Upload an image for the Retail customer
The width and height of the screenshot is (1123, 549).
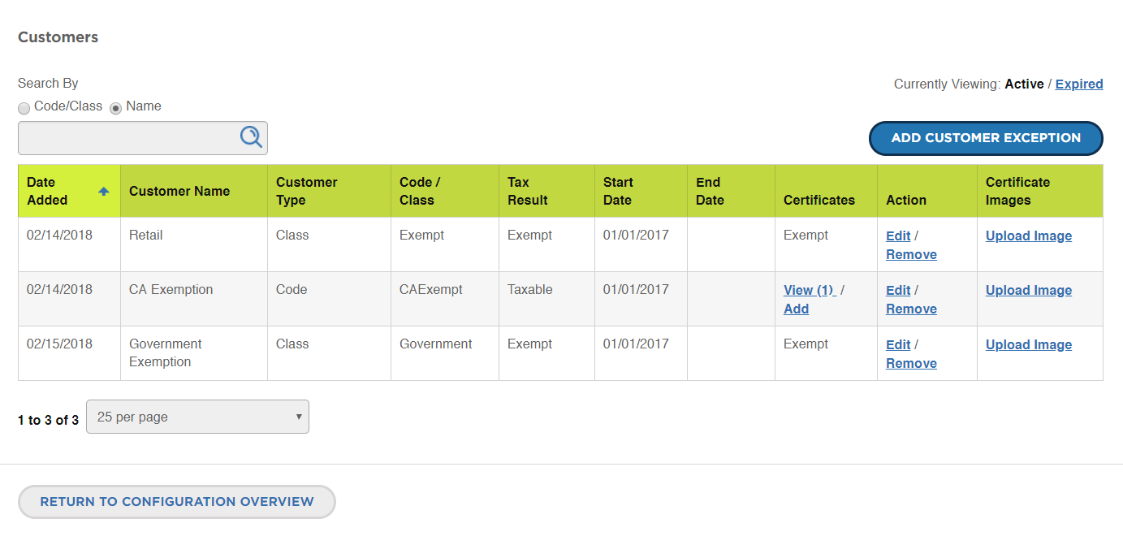(x=1029, y=236)
